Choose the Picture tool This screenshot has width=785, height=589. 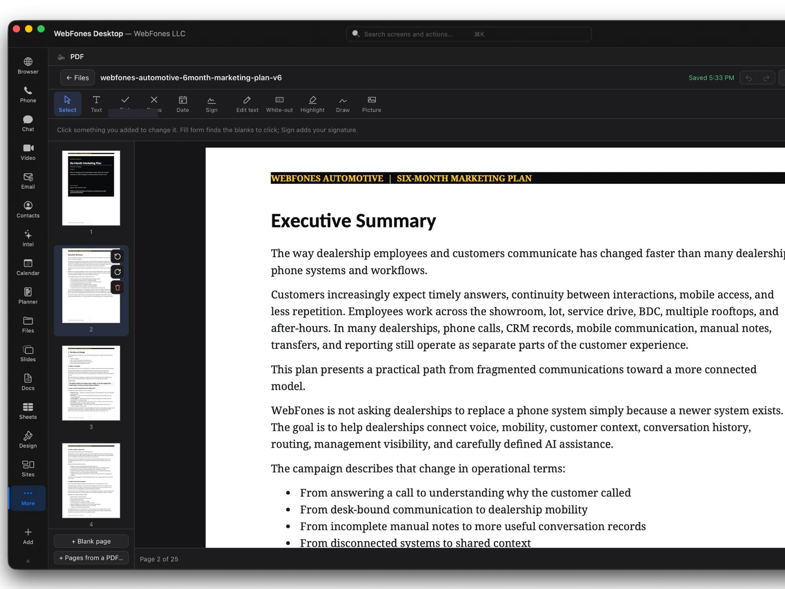(x=372, y=104)
